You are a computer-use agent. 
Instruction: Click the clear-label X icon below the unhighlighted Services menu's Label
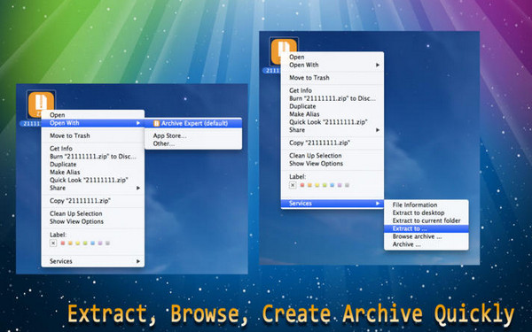(53, 243)
